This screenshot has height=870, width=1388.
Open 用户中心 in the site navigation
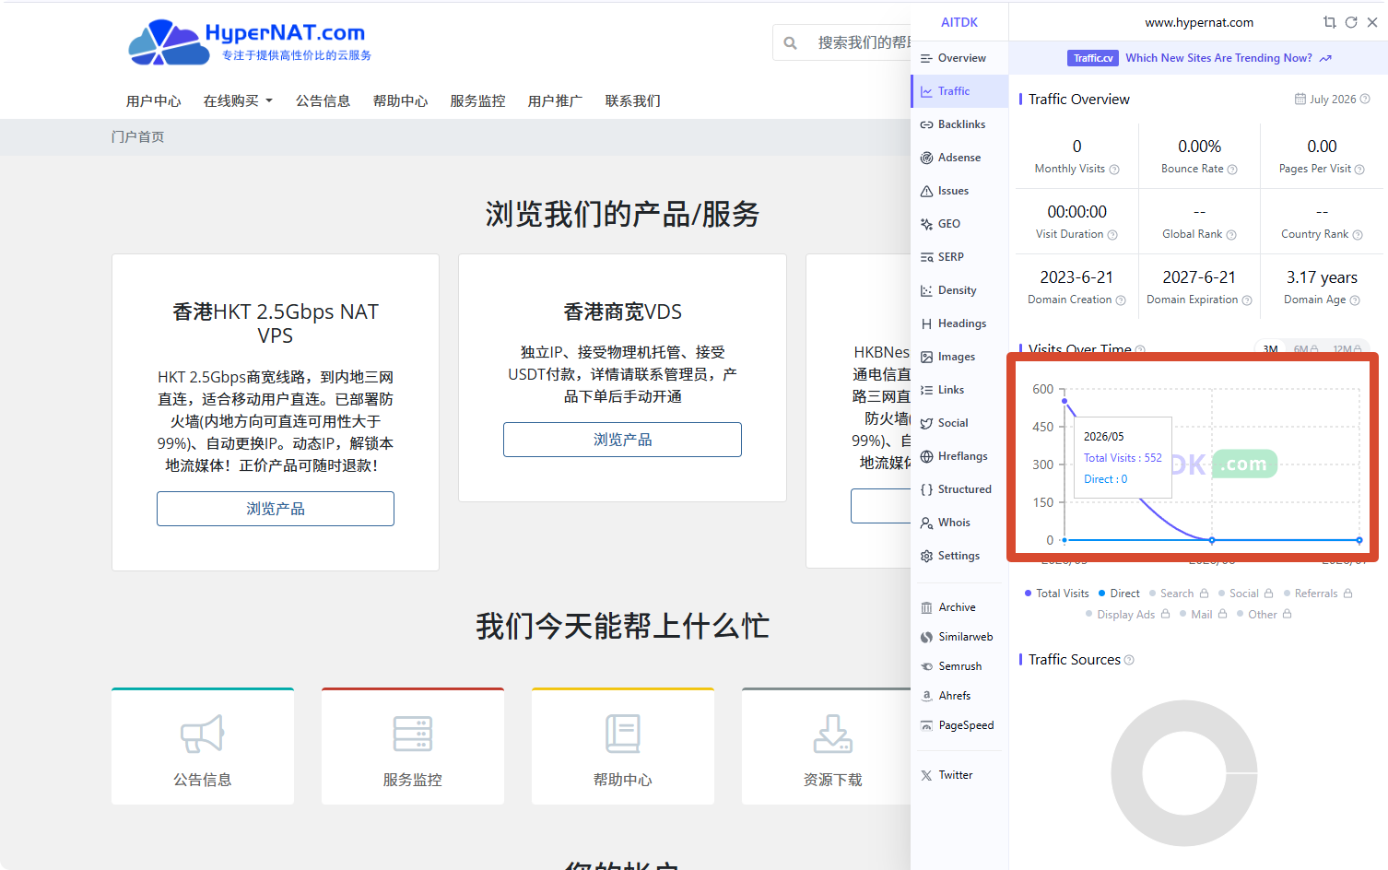(154, 100)
